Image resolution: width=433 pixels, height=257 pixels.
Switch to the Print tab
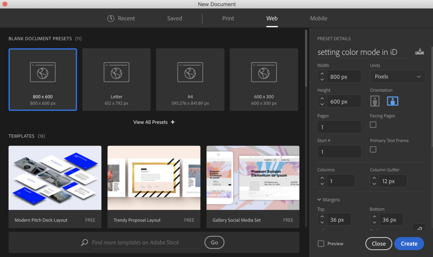tap(228, 18)
